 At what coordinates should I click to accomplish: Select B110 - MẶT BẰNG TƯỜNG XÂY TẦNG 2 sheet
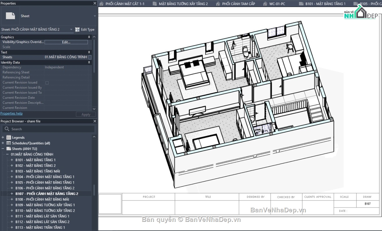pyautogui.click(x=45, y=211)
